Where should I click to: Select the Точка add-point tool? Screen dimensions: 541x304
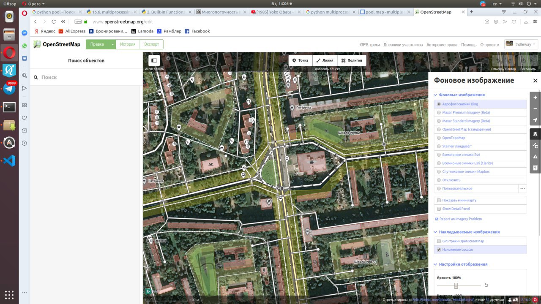click(301, 60)
